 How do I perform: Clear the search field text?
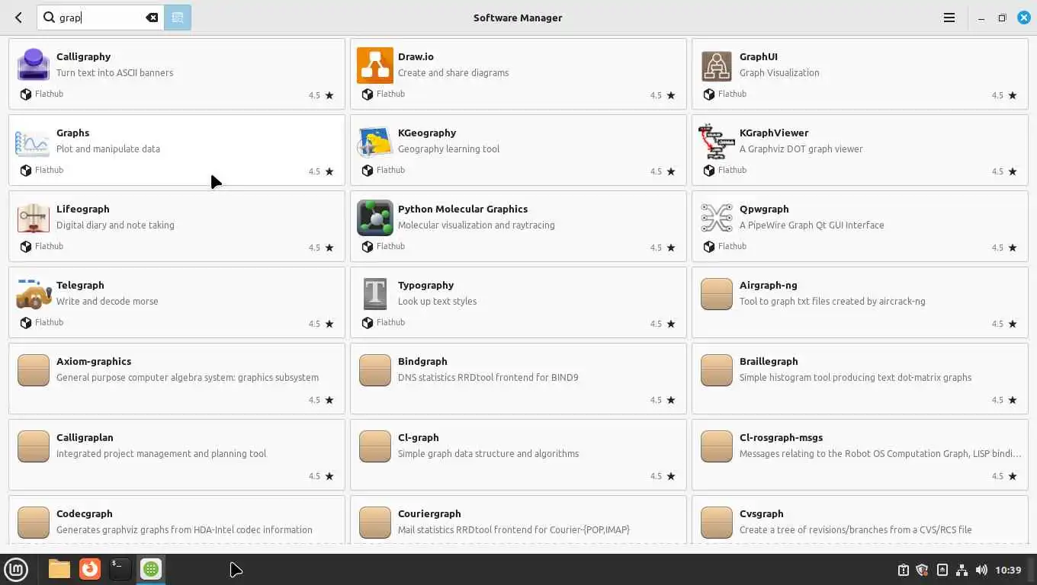[152, 18]
